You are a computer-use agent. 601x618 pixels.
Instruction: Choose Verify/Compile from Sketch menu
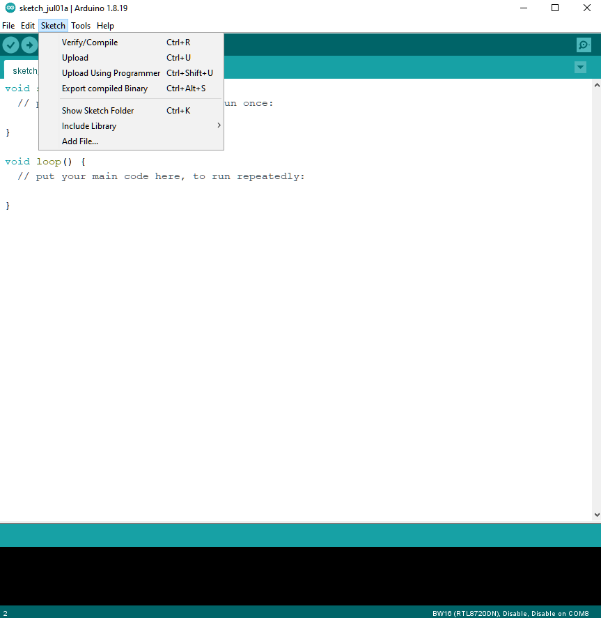tap(131, 43)
